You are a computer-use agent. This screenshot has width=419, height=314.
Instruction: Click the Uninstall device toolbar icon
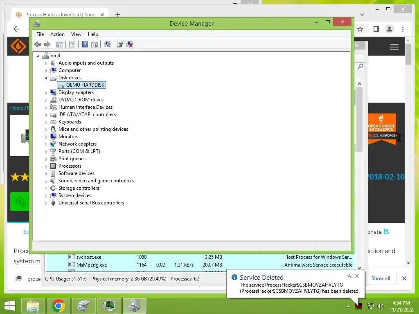(130, 44)
